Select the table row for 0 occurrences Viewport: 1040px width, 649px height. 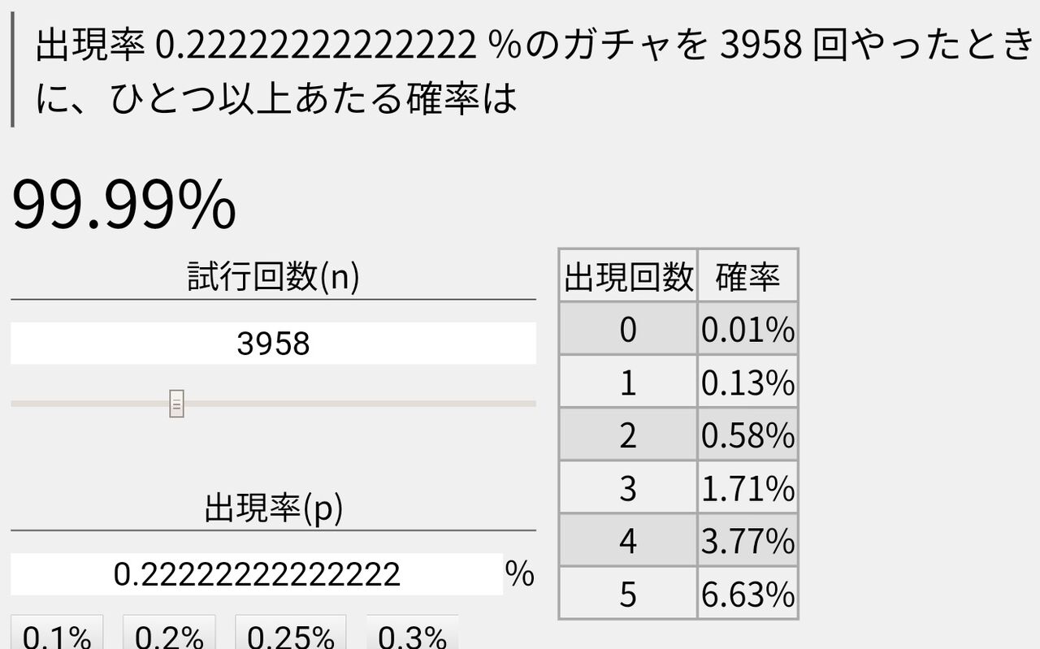point(678,329)
